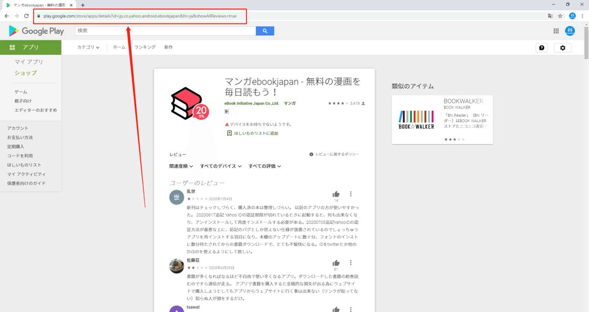Open 定期購入 in the sidebar
Screen dimensions: 589x312
coord(16,147)
